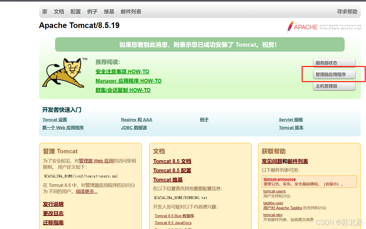Open 用户对 Apache Taglibs link

coord(283,208)
